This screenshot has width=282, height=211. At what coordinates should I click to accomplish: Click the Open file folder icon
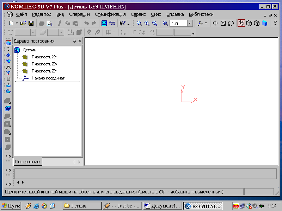point(23,23)
